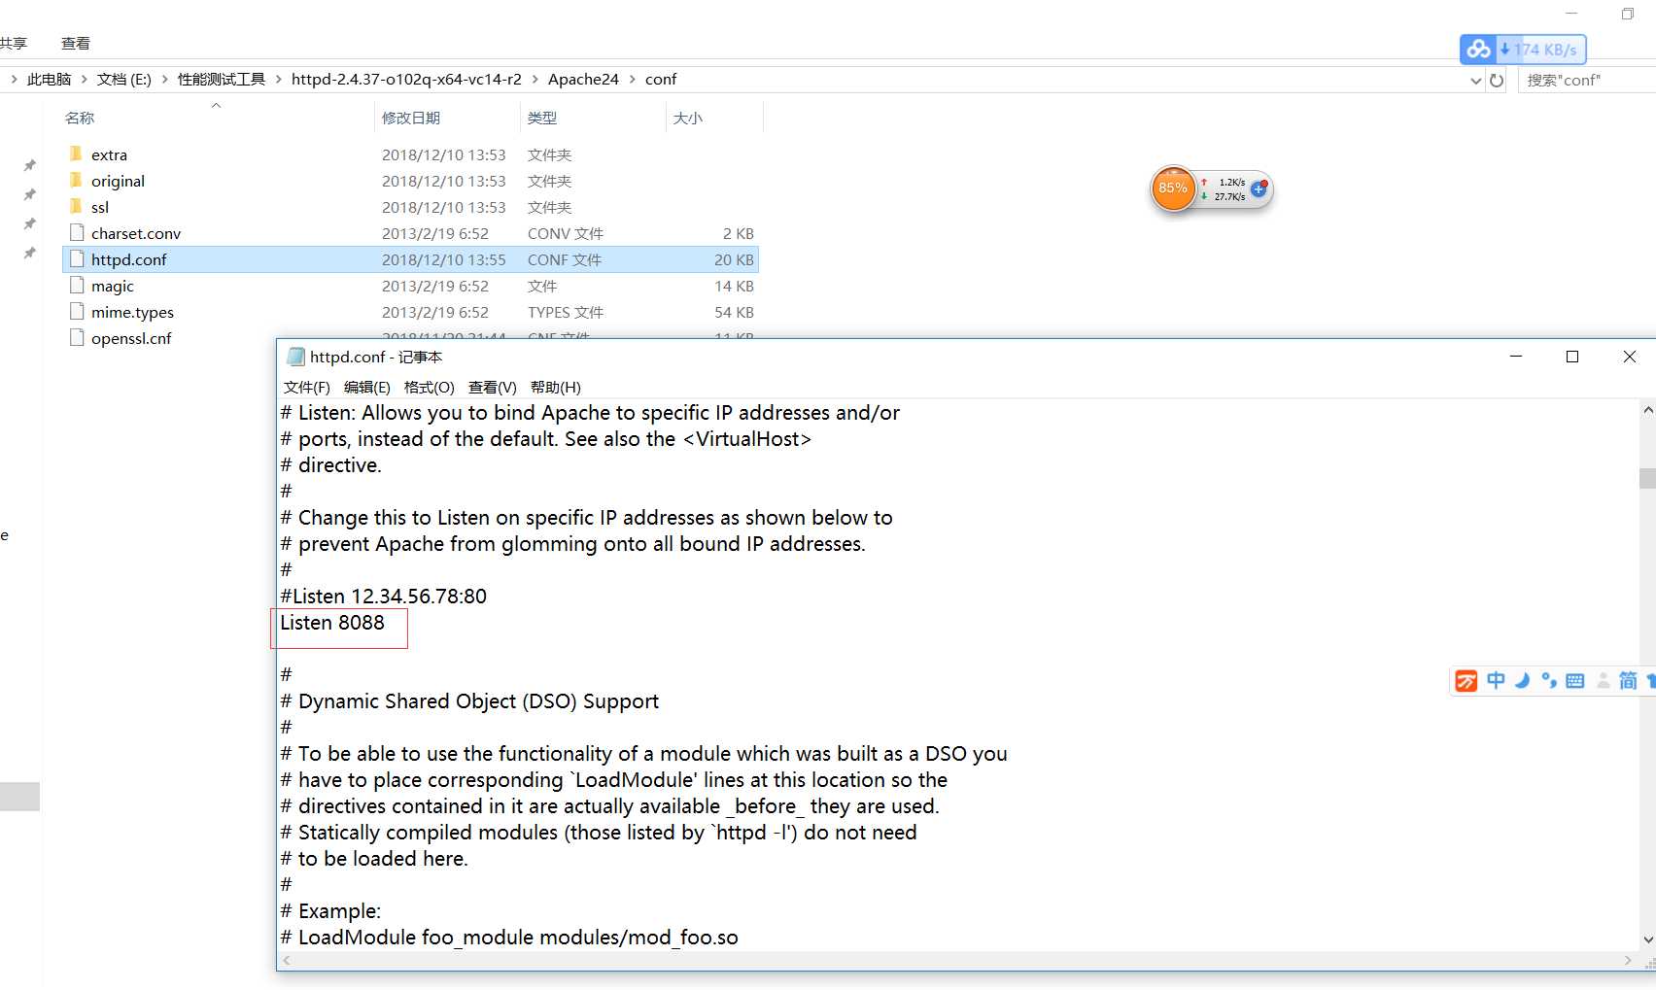
Task: Select the httpd.conf file icon
Action: click(77, 258)
